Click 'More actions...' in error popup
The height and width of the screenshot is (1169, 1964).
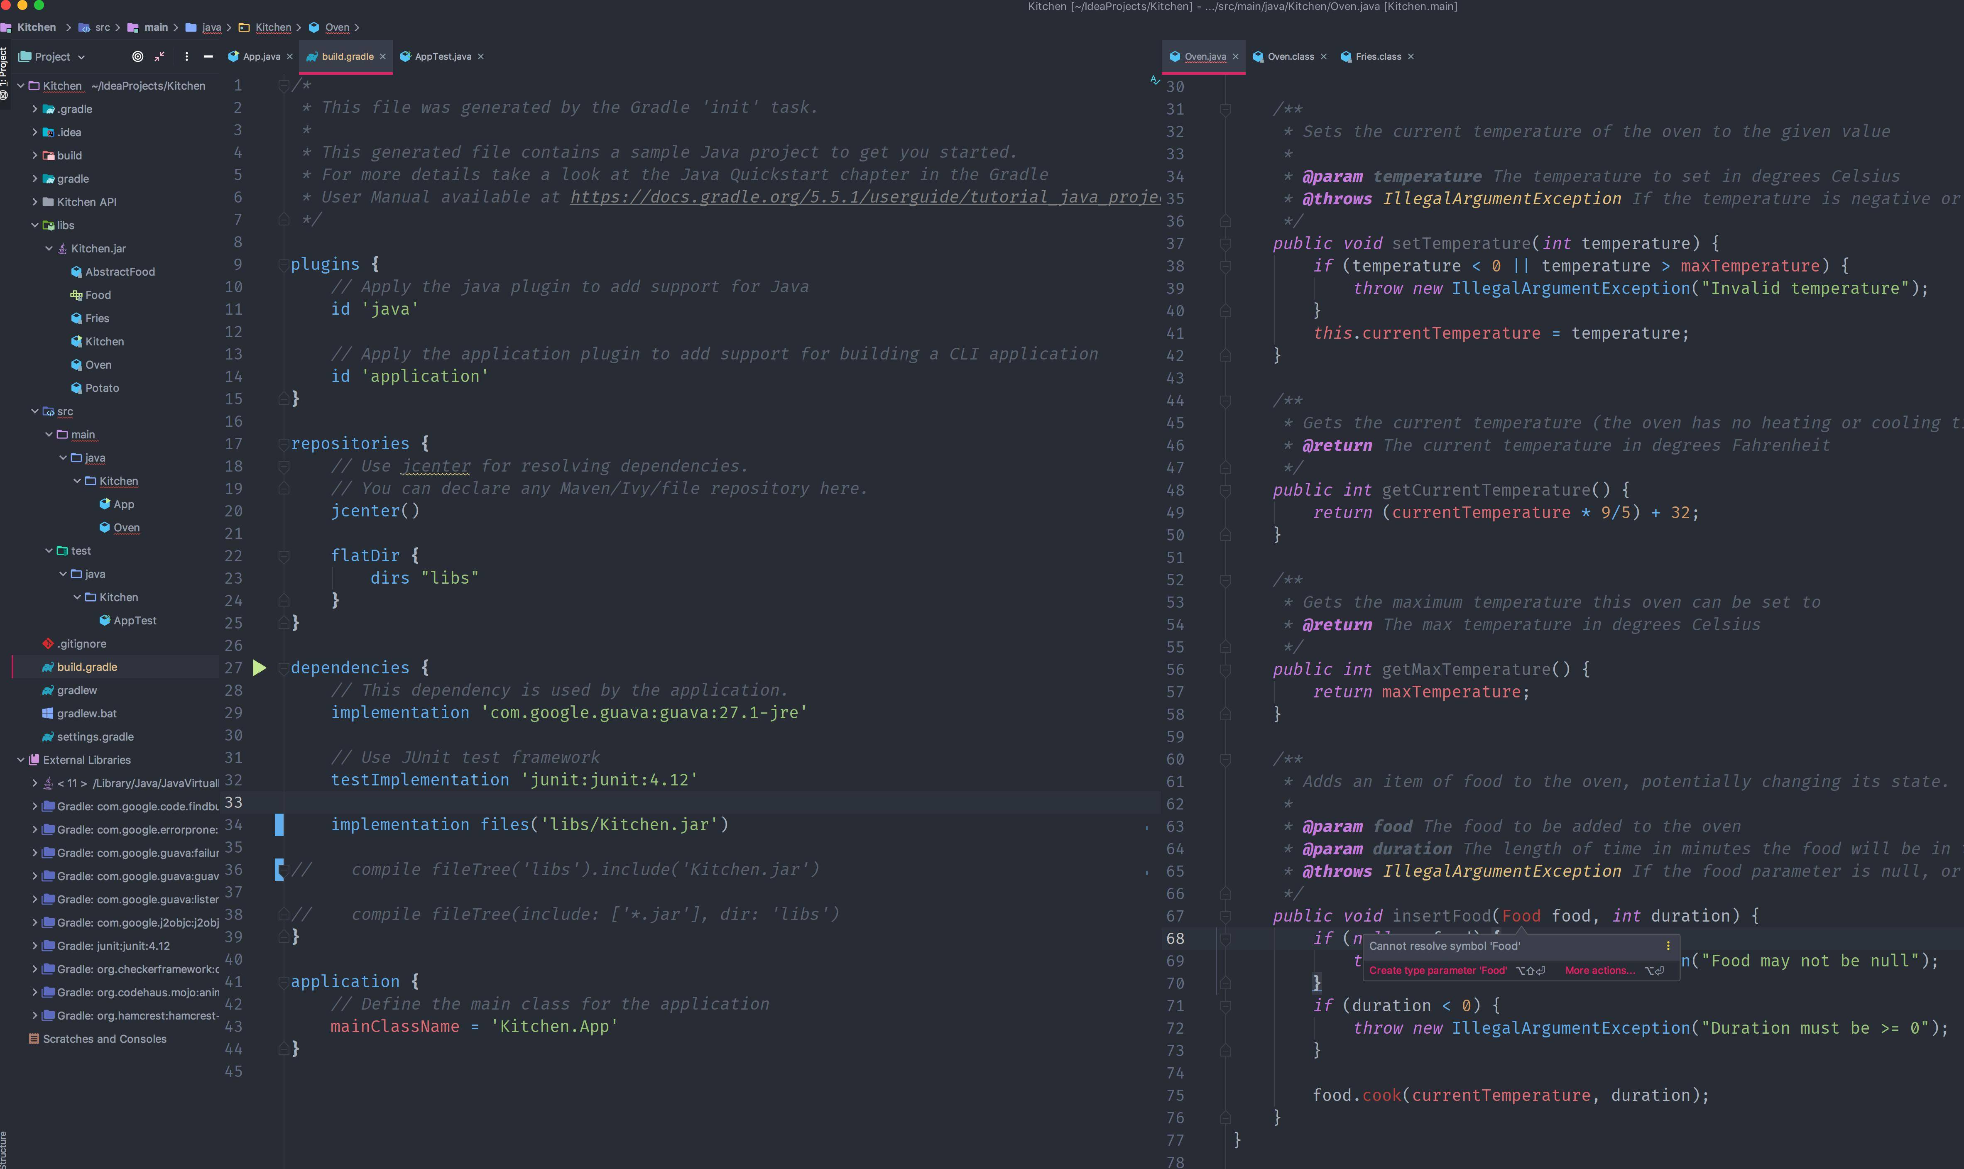[1599, 971]
